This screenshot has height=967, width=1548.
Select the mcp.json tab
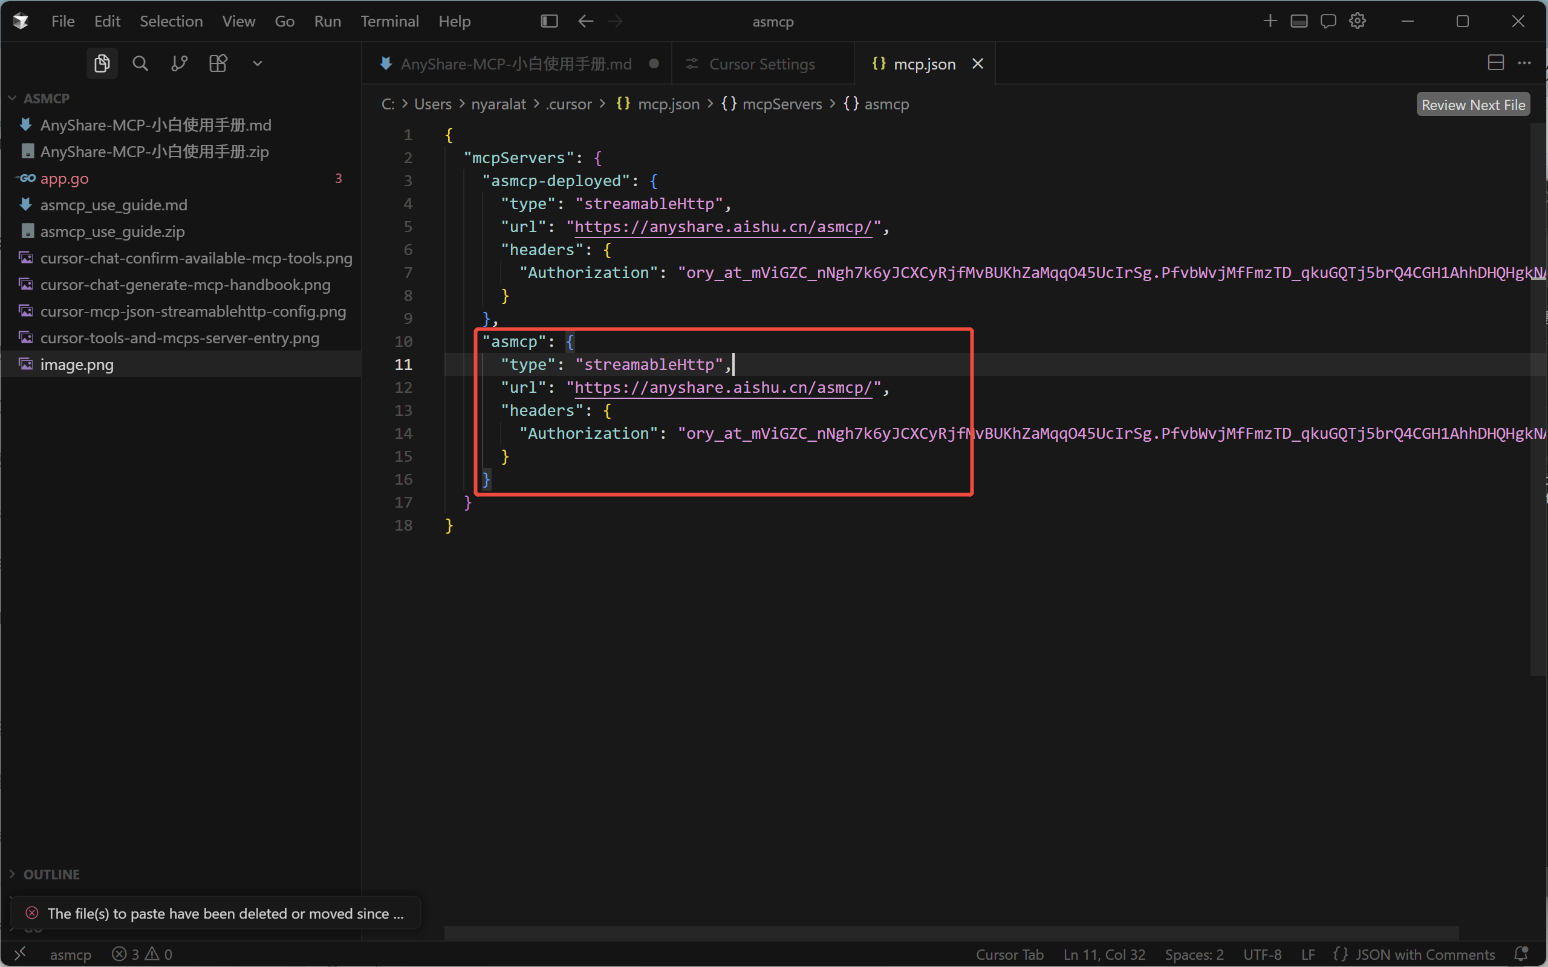(x=925, y=64)
